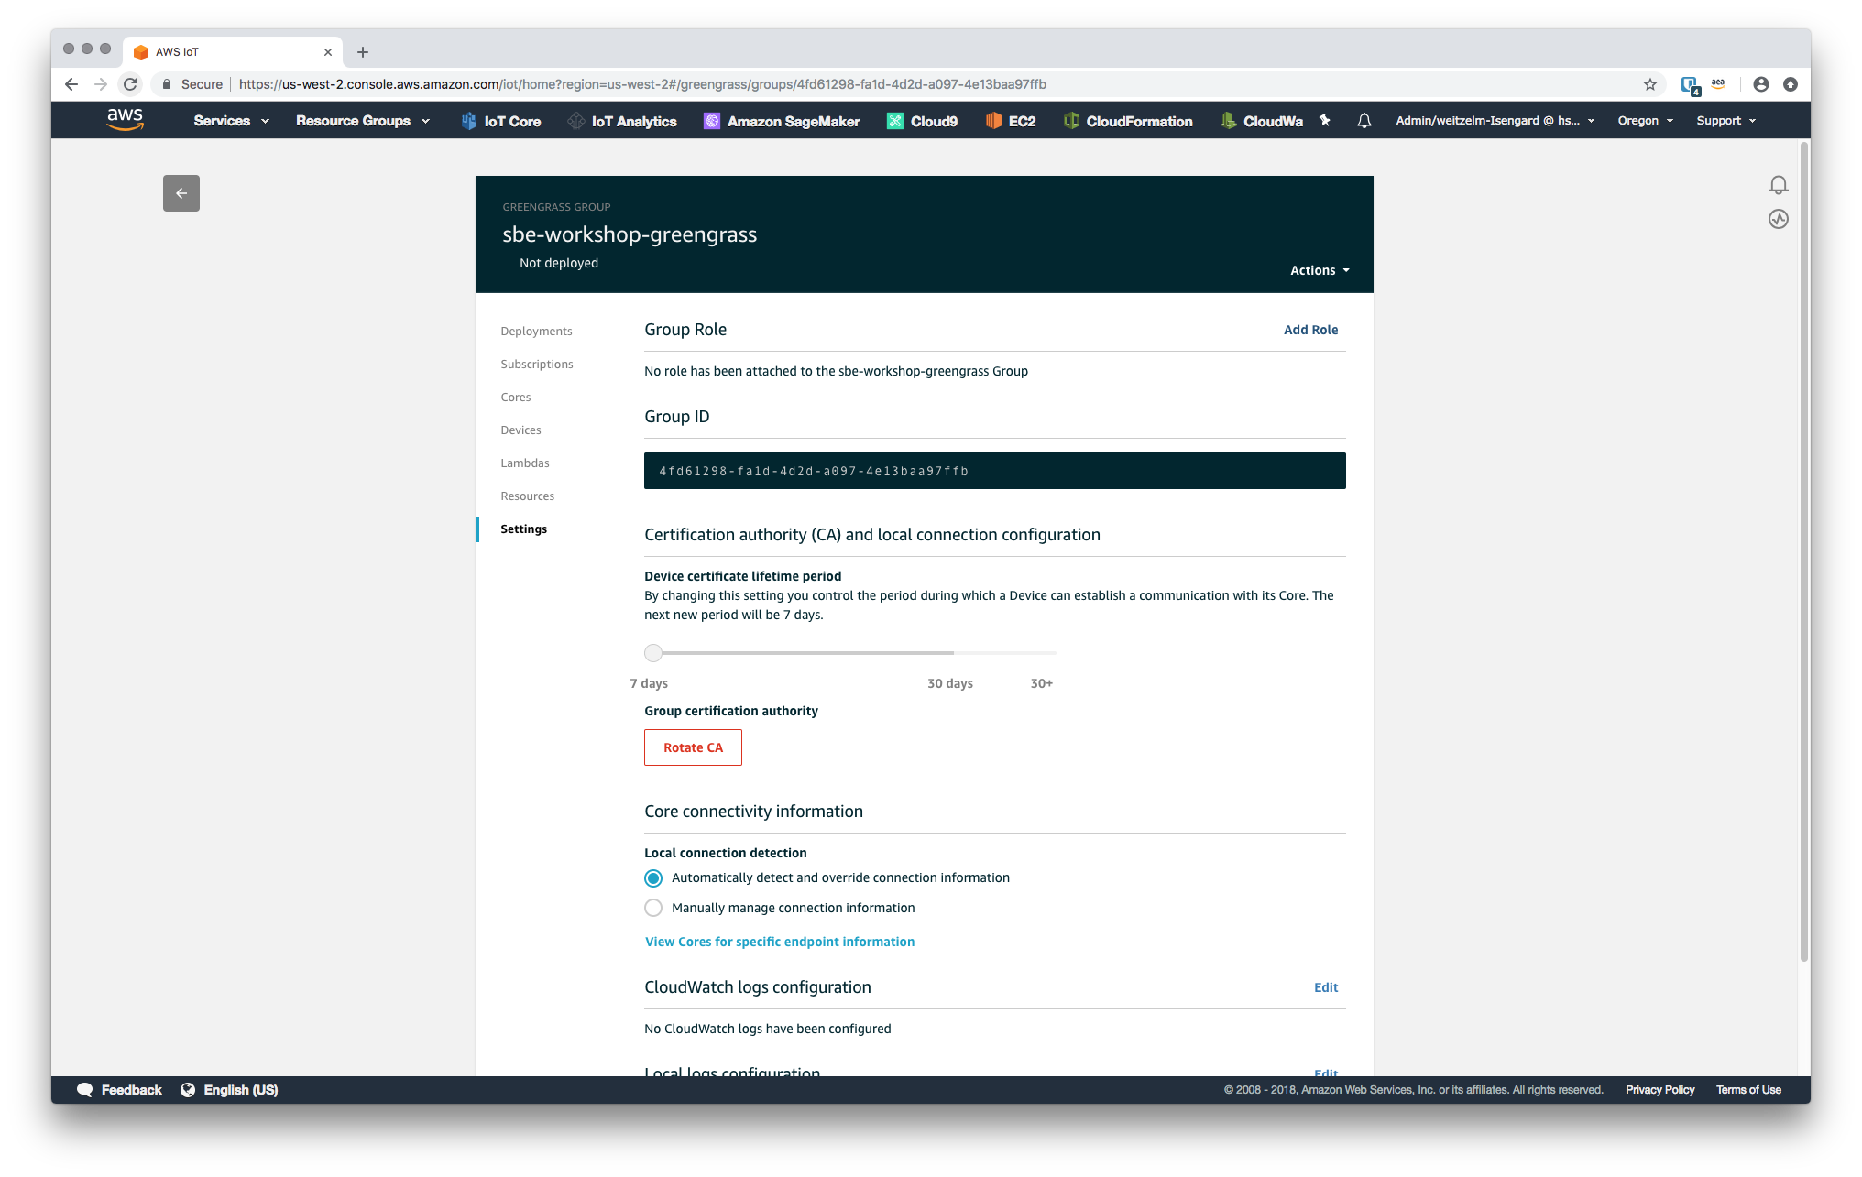
Task: Click the page vertical scrollbar
Action: (1804, 550)
